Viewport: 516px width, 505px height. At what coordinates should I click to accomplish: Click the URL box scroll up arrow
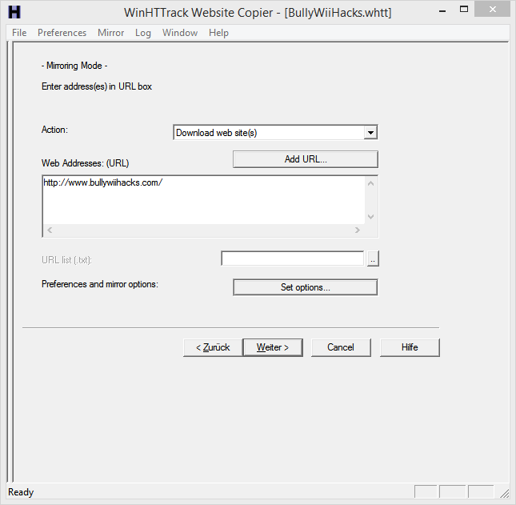371,184
